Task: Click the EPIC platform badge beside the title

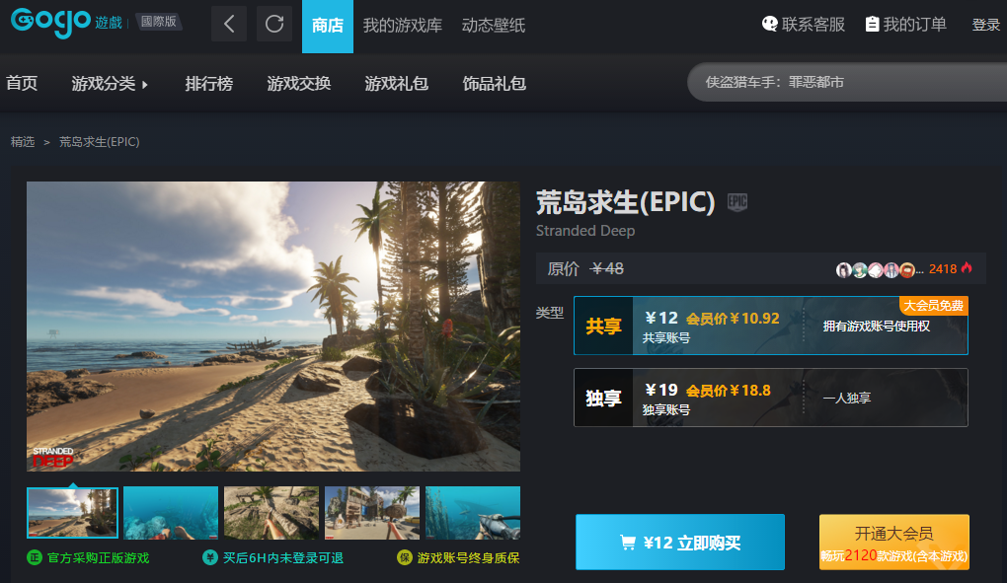Action: point(737,202)
